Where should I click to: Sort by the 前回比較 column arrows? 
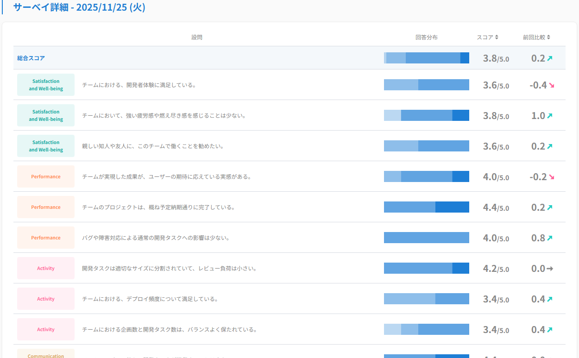548,38
